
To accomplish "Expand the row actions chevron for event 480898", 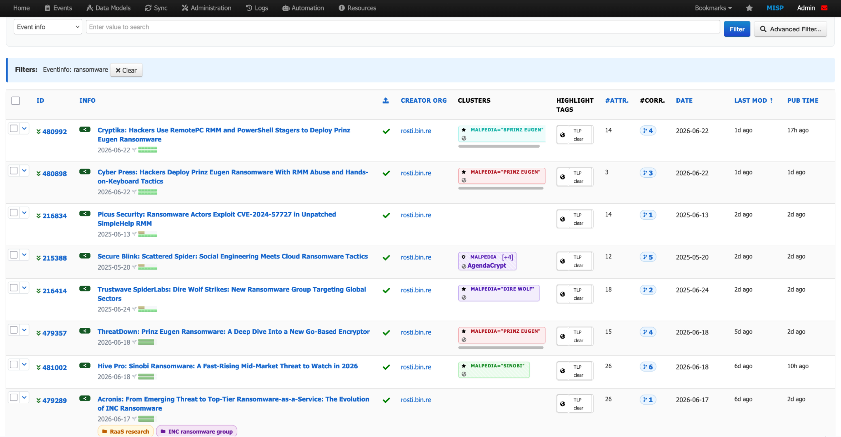I will click(24, 171).
